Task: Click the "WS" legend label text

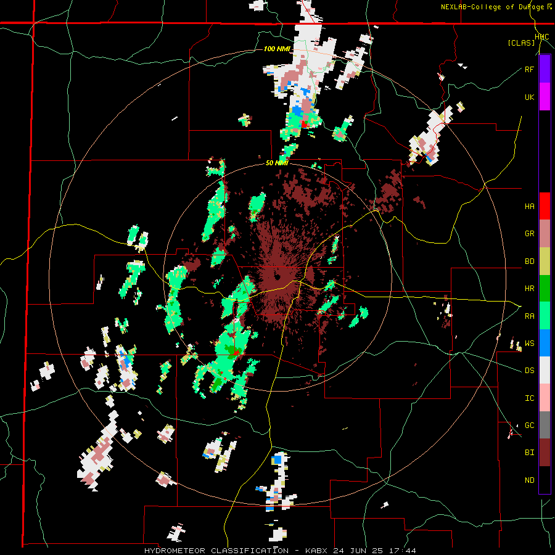Action: point(530,343)
